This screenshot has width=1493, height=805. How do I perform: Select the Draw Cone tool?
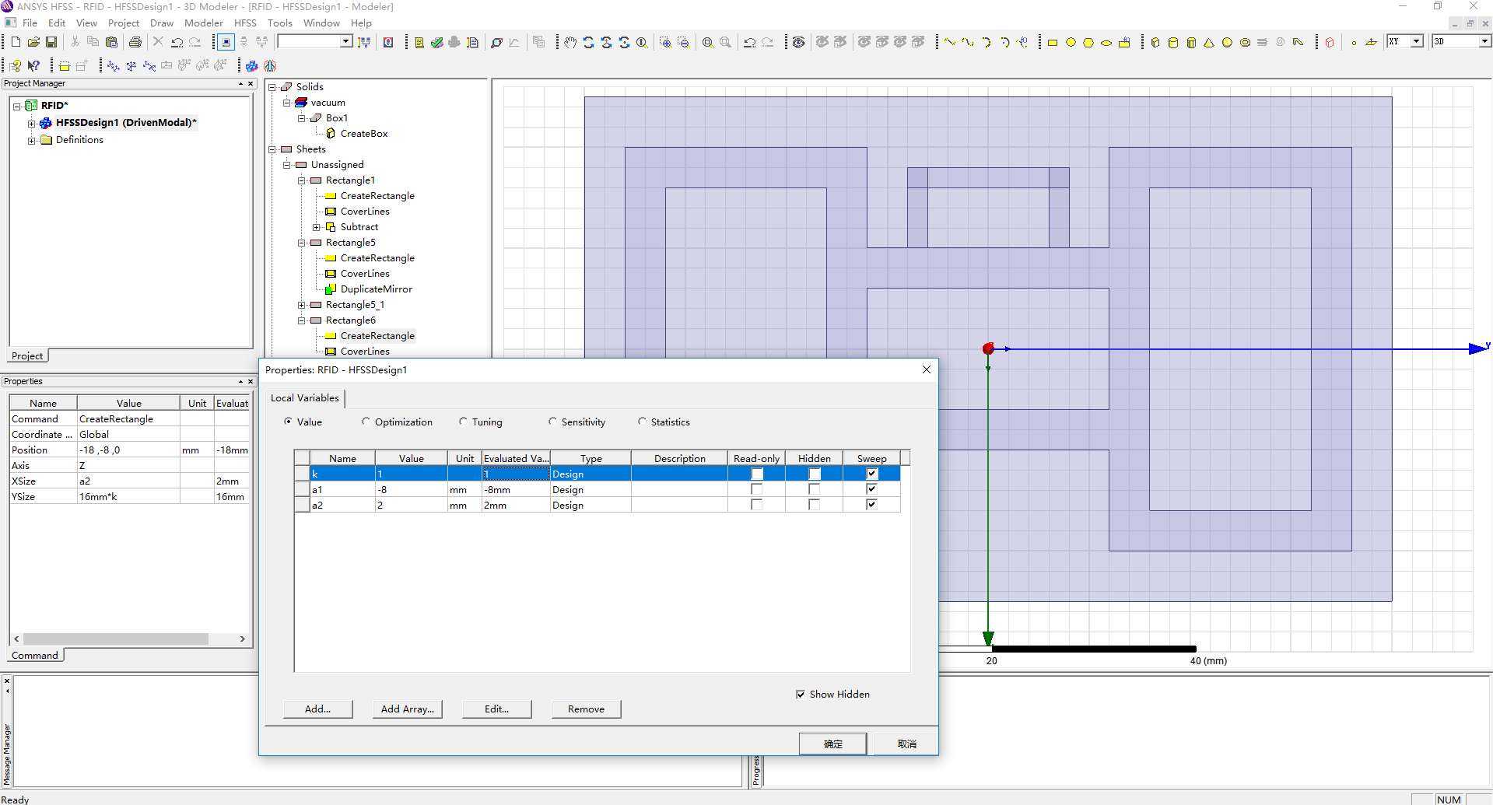tap(1209, 42)
